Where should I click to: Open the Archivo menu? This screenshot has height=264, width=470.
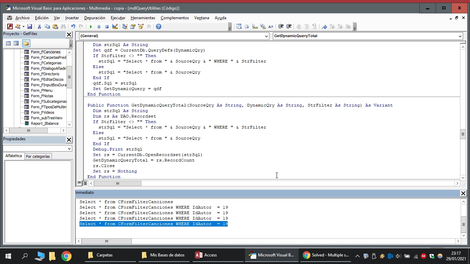pyautogui.click(x=22, y=18)
